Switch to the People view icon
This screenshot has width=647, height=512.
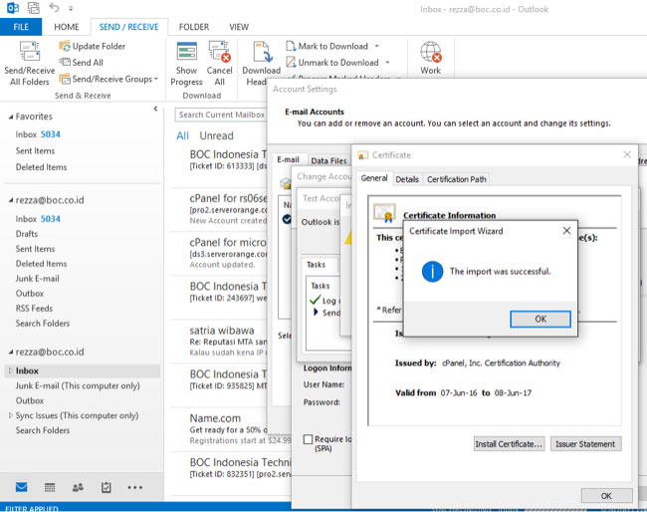(x=78, y=488)
